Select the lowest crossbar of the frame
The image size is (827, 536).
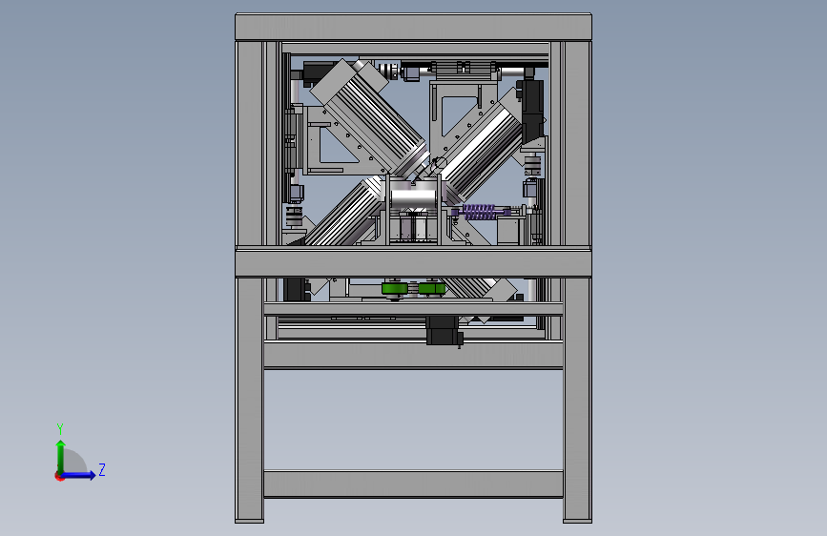click(414, 484)
